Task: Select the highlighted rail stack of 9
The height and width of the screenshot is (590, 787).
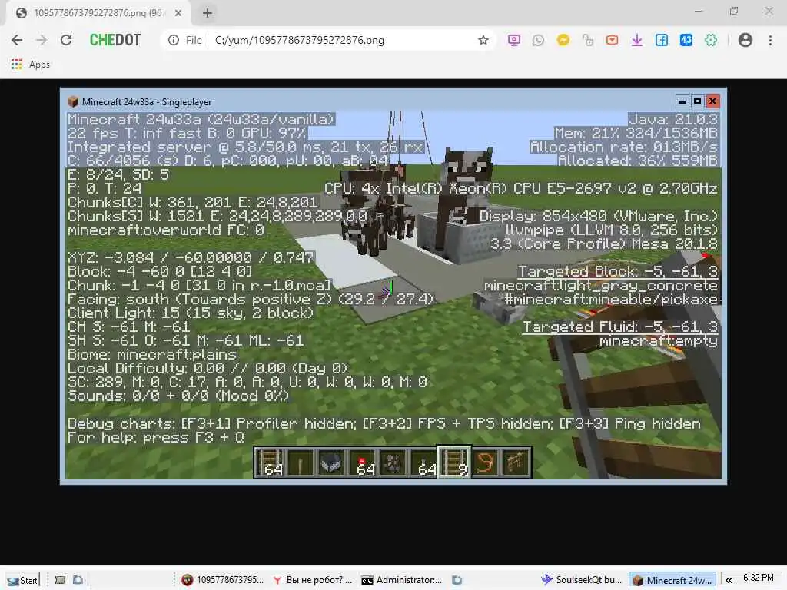Action: 453,462
